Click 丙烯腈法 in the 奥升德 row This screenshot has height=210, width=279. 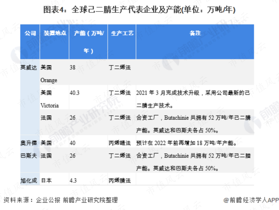120,143
